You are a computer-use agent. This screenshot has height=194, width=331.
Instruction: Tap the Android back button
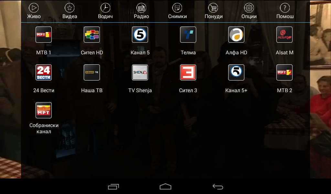(218, 187)
